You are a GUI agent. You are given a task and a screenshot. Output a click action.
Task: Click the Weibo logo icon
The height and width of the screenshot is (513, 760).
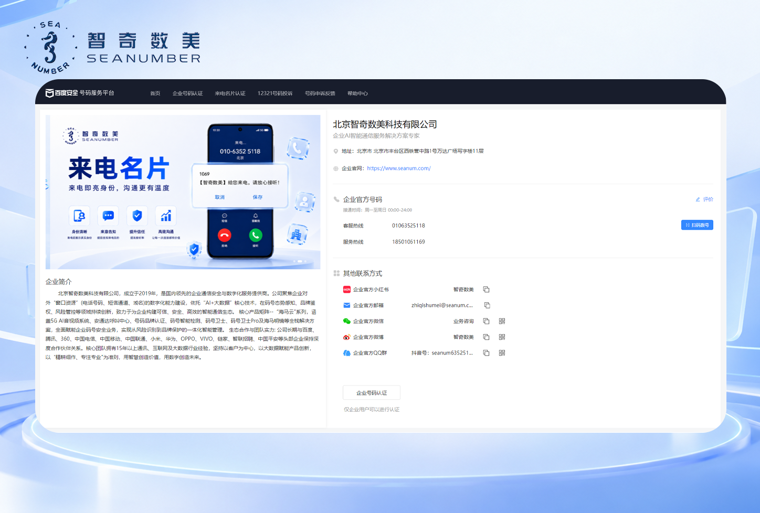[x=347, y=337]
